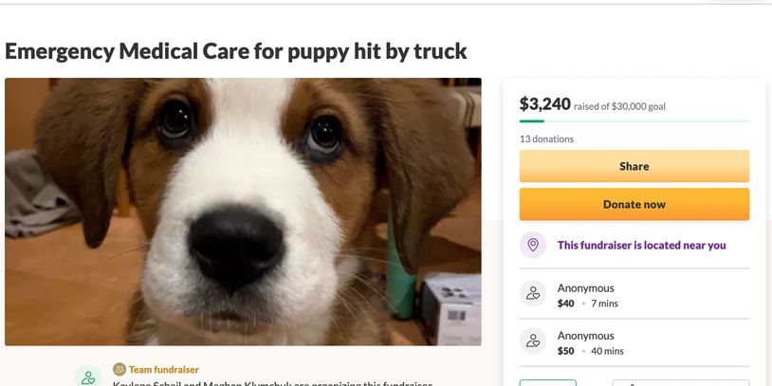772x386 pixels.
Task: Open the puppy fundraiser photo
Action: click(x=243, y=211)
